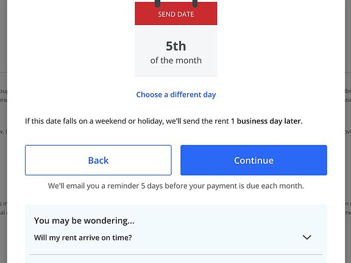Go back with the Back button
Screen dimensions: 351x263
98,160
